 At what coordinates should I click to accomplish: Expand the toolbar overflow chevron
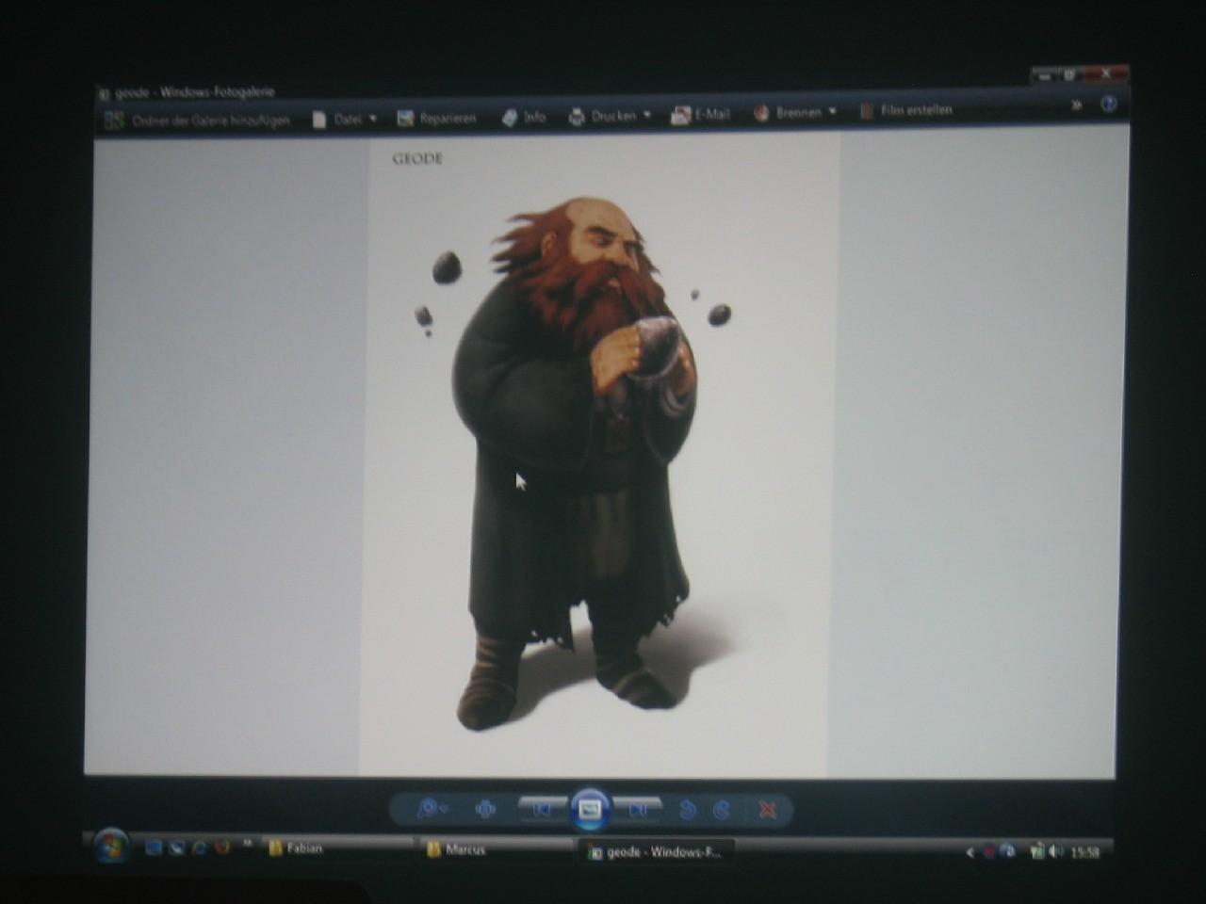pos(1076,105)
